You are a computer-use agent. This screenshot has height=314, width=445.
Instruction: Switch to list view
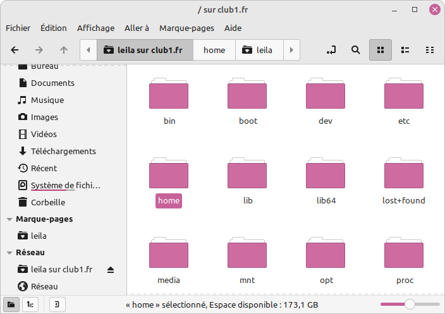(x=405, y=50)
